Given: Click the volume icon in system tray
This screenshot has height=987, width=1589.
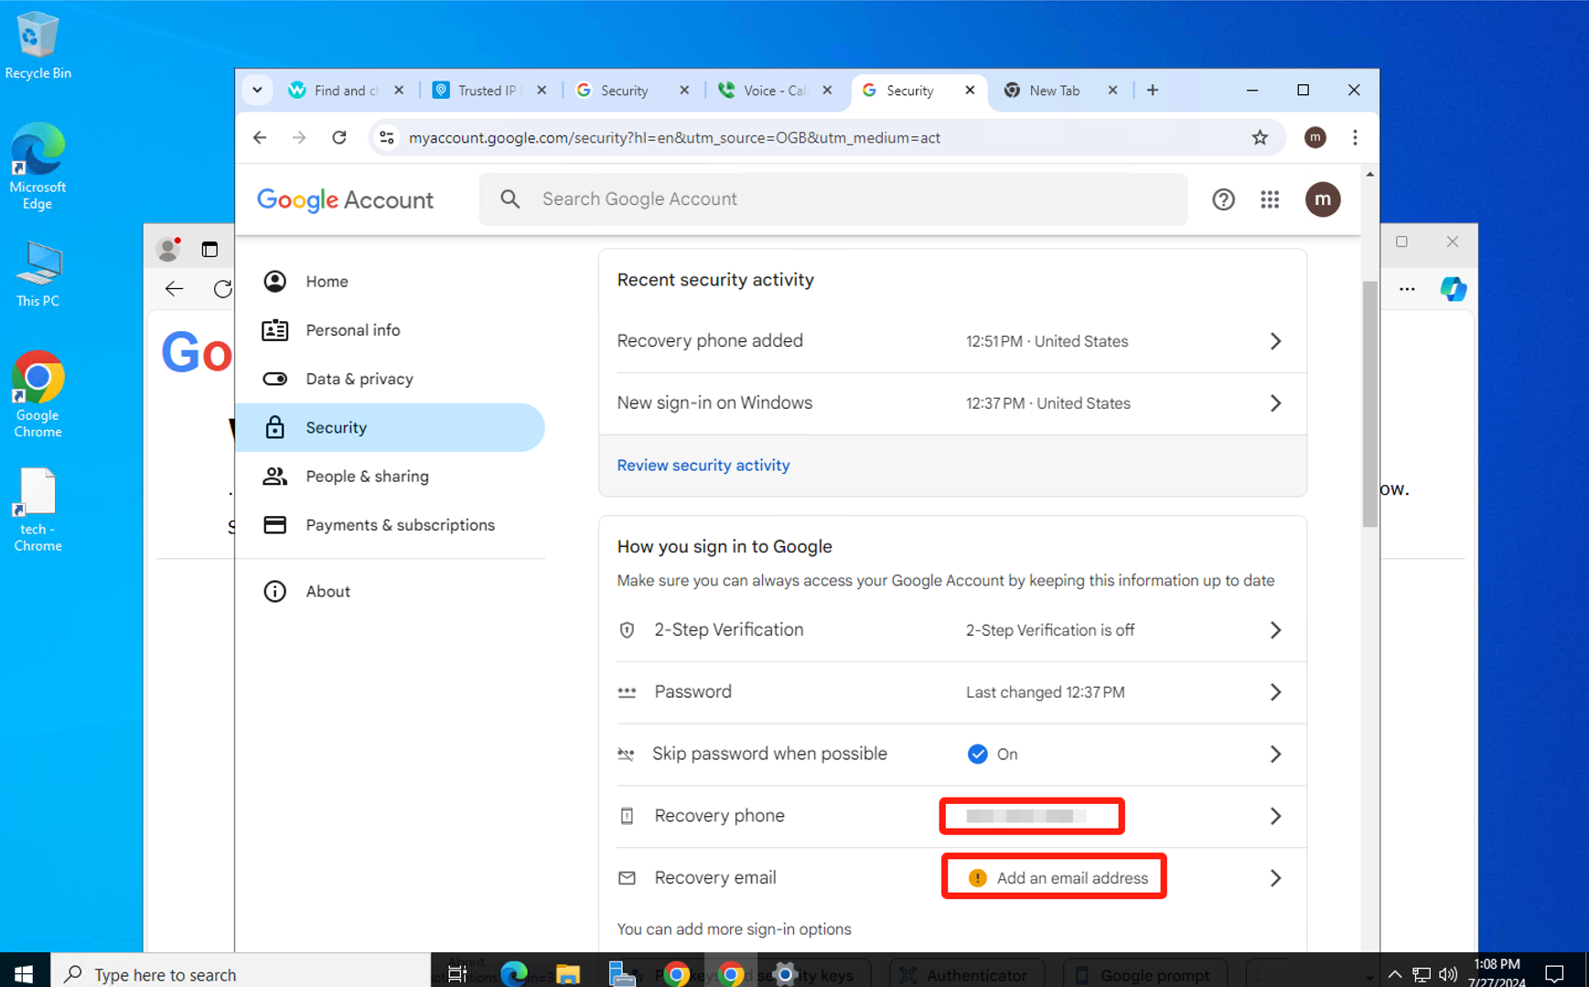Looking at the screenshot, I should point(1447,974).
